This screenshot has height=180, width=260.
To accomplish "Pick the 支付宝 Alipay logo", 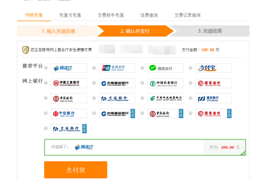I will 213,68.
